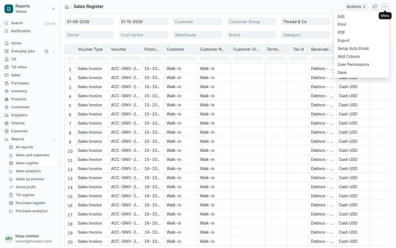Toggle the star icon beside Everyday jobs
The image size is (396, 248).
[46, 51]
